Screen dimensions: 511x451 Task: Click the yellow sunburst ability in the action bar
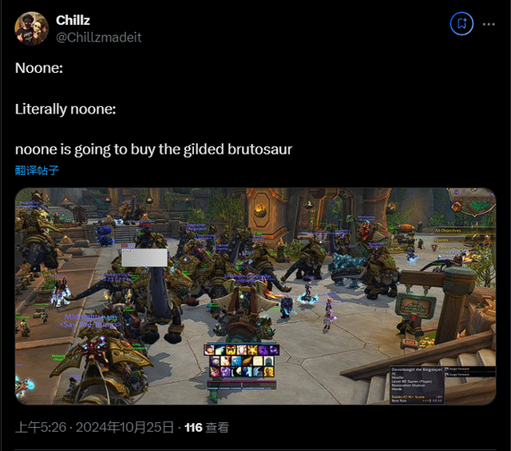(252, 350)
